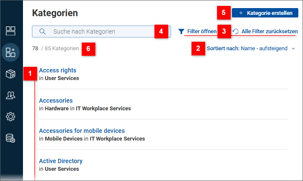The image size is (303, 181).
Task: Open the dashboard icon in sidebar
Action: [x=11, y=31]
